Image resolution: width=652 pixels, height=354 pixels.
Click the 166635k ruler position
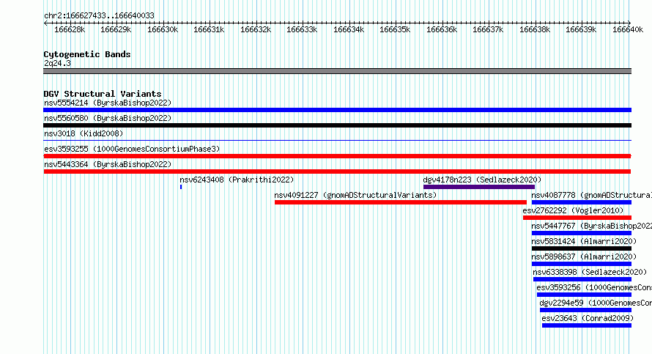[x=395, y=29]
